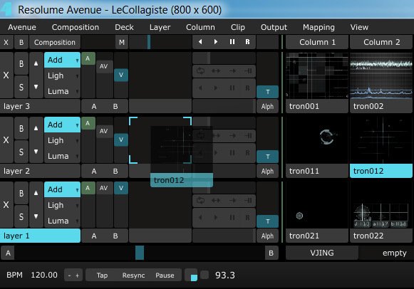Open the Composition menu

click(x=76, y=27)
